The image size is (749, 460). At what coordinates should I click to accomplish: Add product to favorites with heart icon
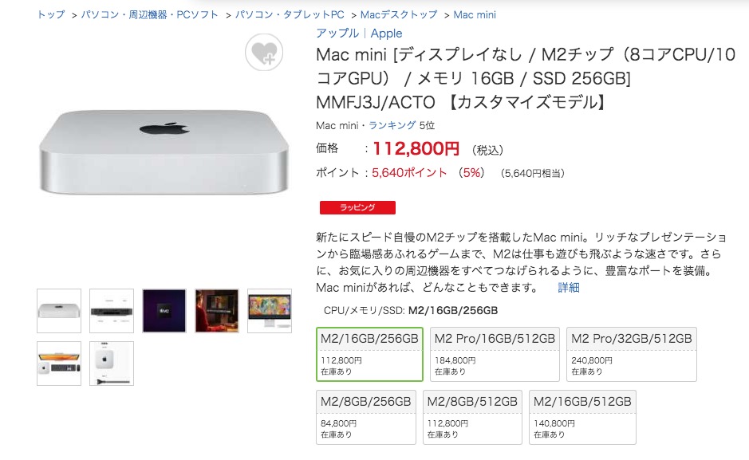(x=264, y=53)
